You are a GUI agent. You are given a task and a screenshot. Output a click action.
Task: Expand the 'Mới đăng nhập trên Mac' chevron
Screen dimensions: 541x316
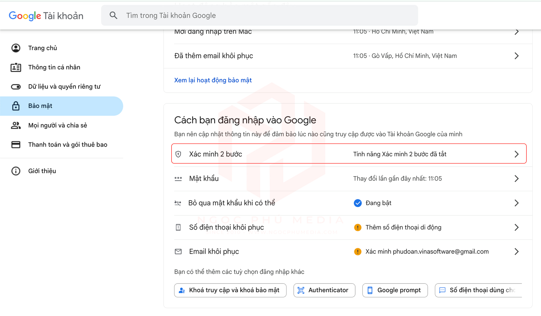tap(516, 32)
